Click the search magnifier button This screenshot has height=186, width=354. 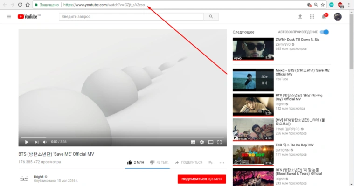pos(211,16)
